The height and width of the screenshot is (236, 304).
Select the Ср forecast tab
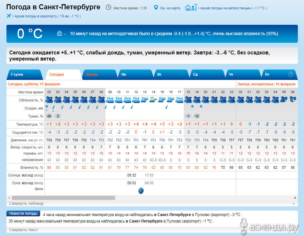[207, 74]
